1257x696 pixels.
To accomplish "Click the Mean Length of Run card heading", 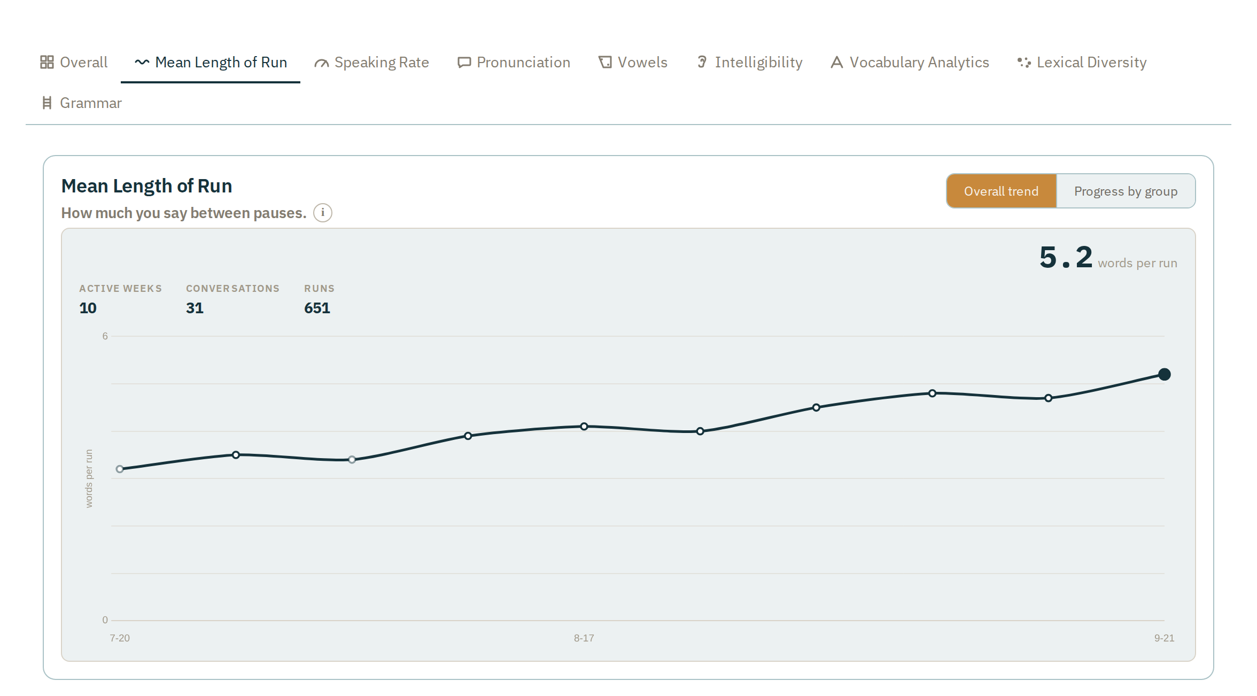I will (146, 186).
